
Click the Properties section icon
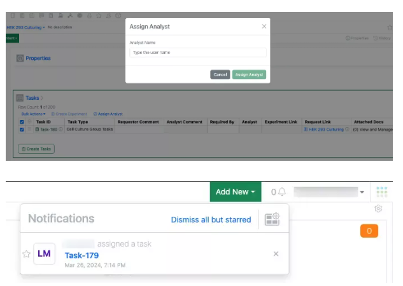pyautogui.click(x=20, y=58)
